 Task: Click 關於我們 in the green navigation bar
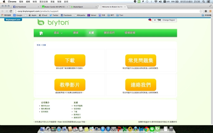109,33
